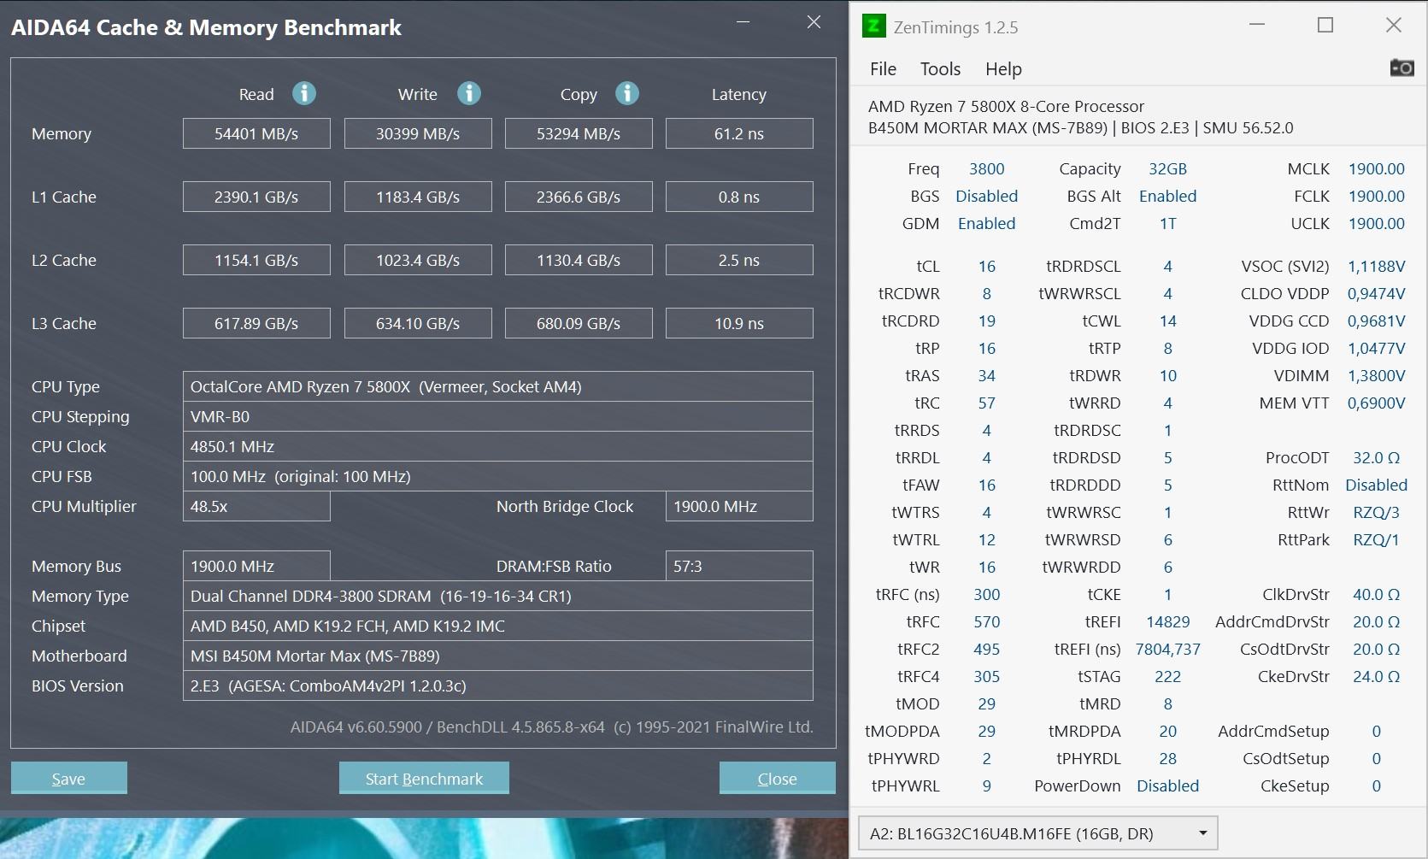Click the ZenTimings green Z app icon
The image size is (1428, 859).
point(873,26)
